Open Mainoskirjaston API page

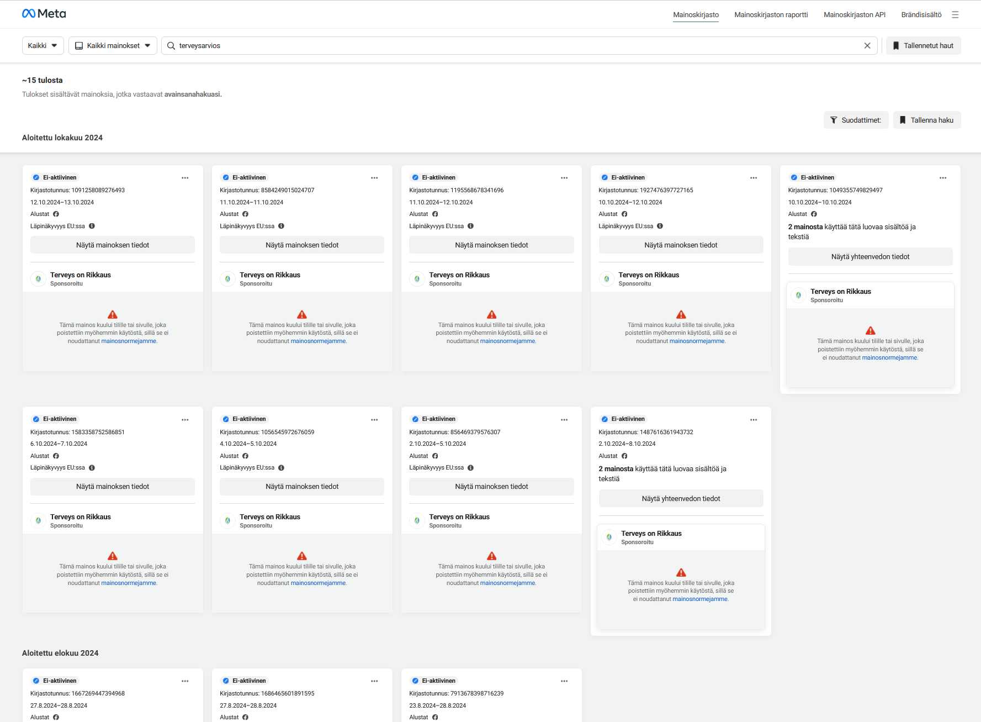(x=855, y=15)
